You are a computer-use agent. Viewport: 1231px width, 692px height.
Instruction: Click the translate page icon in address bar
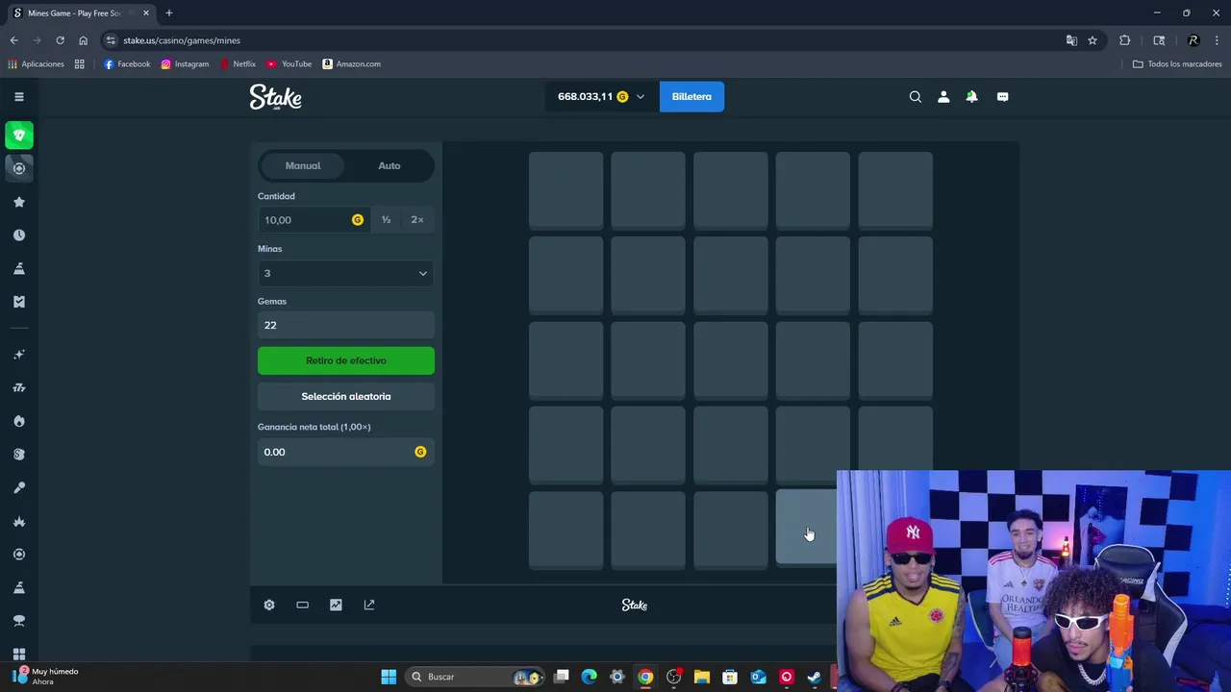click(x=1071, y=40)
